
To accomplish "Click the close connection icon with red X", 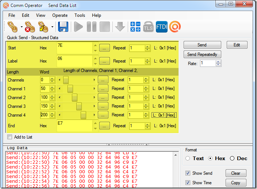I will click(x=30, y=27).
